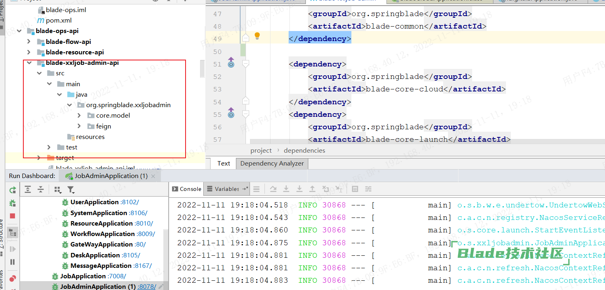Select blade-ops.iml in the project tree
Image resolution: width=605 pixels, height=290 pixels.
tap(66, 10)
